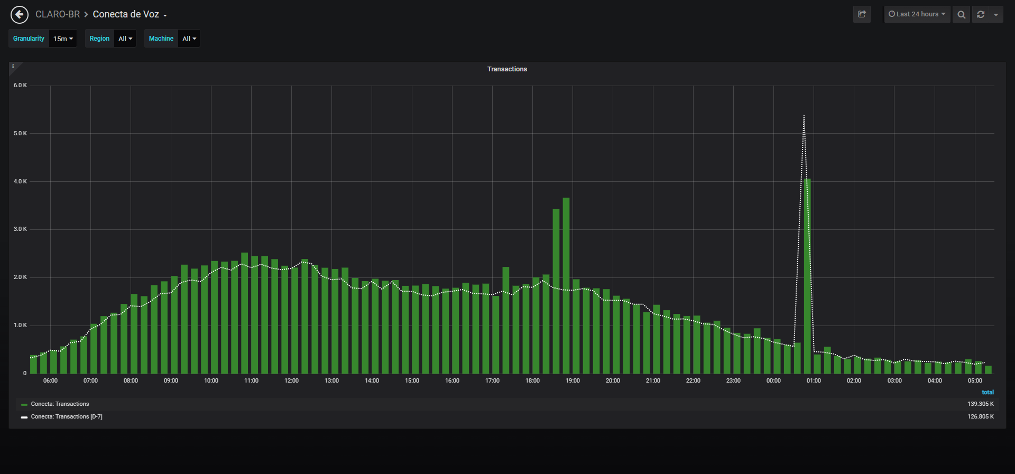Click the back arrow circle icon
This screenshot has height=474, width=1015.
pyautogui.click(x=20, y=15)
